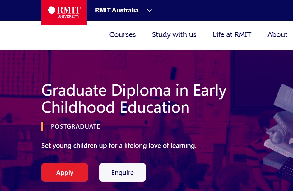Open the RMIT Australia region selector label

117,10
